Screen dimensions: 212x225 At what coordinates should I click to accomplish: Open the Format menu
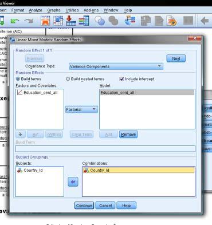coord(18,10)
